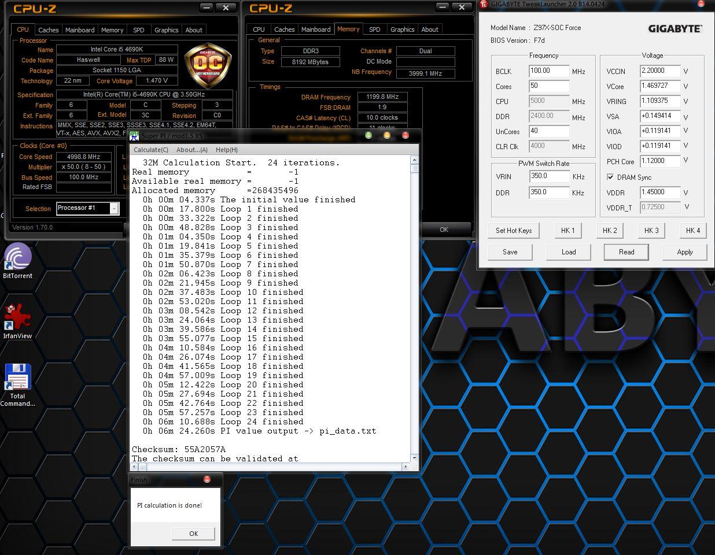This screenshot has width=715, height=555.
Task: Open the IrfanView desktop shortcut
Action: (x=18, y=321)
